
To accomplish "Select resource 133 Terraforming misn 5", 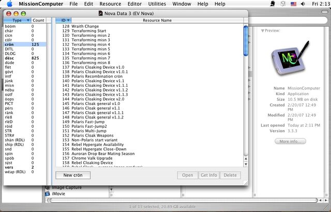I will point(149,49).
